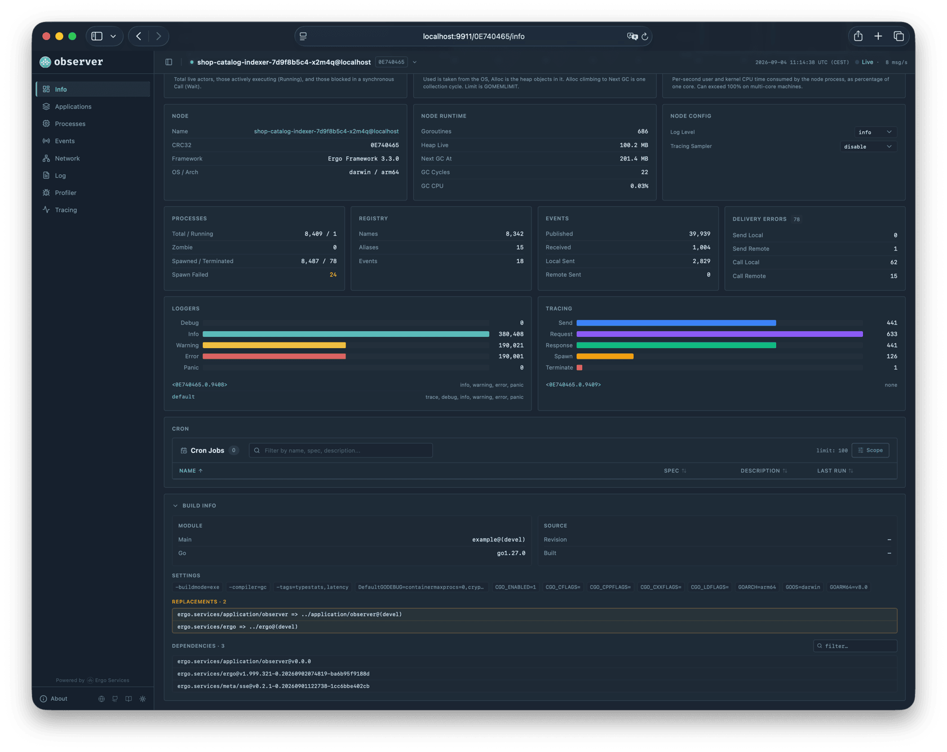Click the translate icon in the address bar

[x=632, y=37]
